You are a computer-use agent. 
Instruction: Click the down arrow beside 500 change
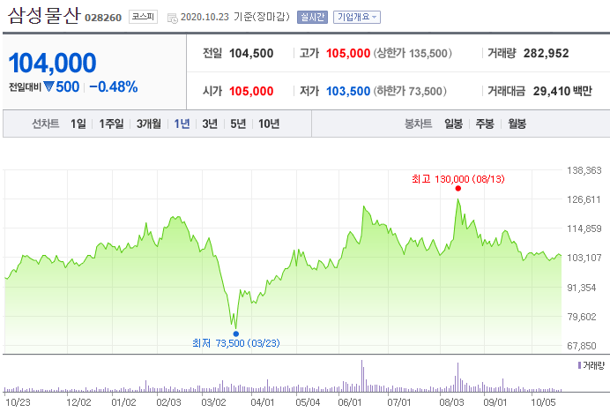(x=48, y=86)
